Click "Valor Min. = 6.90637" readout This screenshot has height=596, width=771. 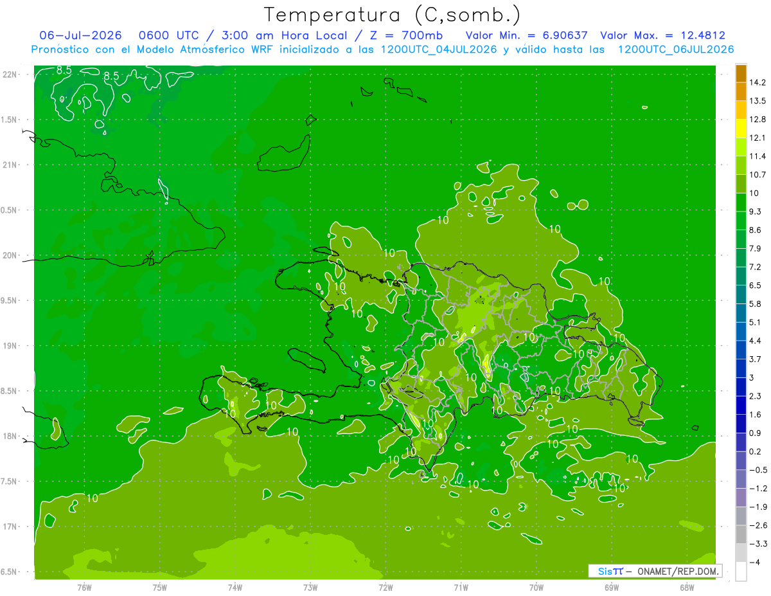pos(526,35)
